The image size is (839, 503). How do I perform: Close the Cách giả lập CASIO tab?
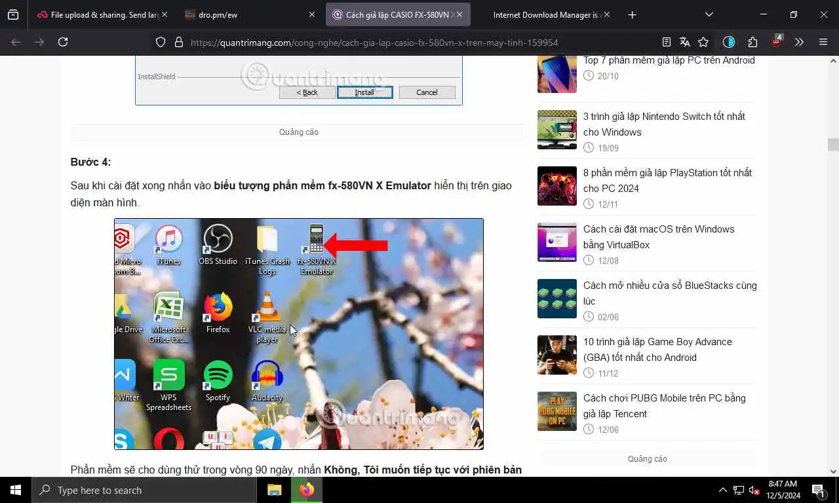[x=459, y=14]
